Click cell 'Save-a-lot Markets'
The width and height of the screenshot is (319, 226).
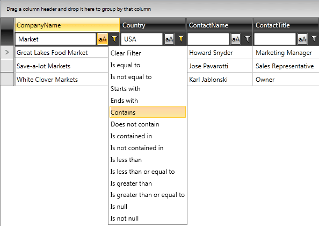pyautogui.click(x=61, y=66)
